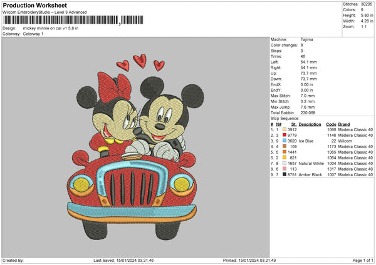Click the Stop Sequence label

point(284,117)
